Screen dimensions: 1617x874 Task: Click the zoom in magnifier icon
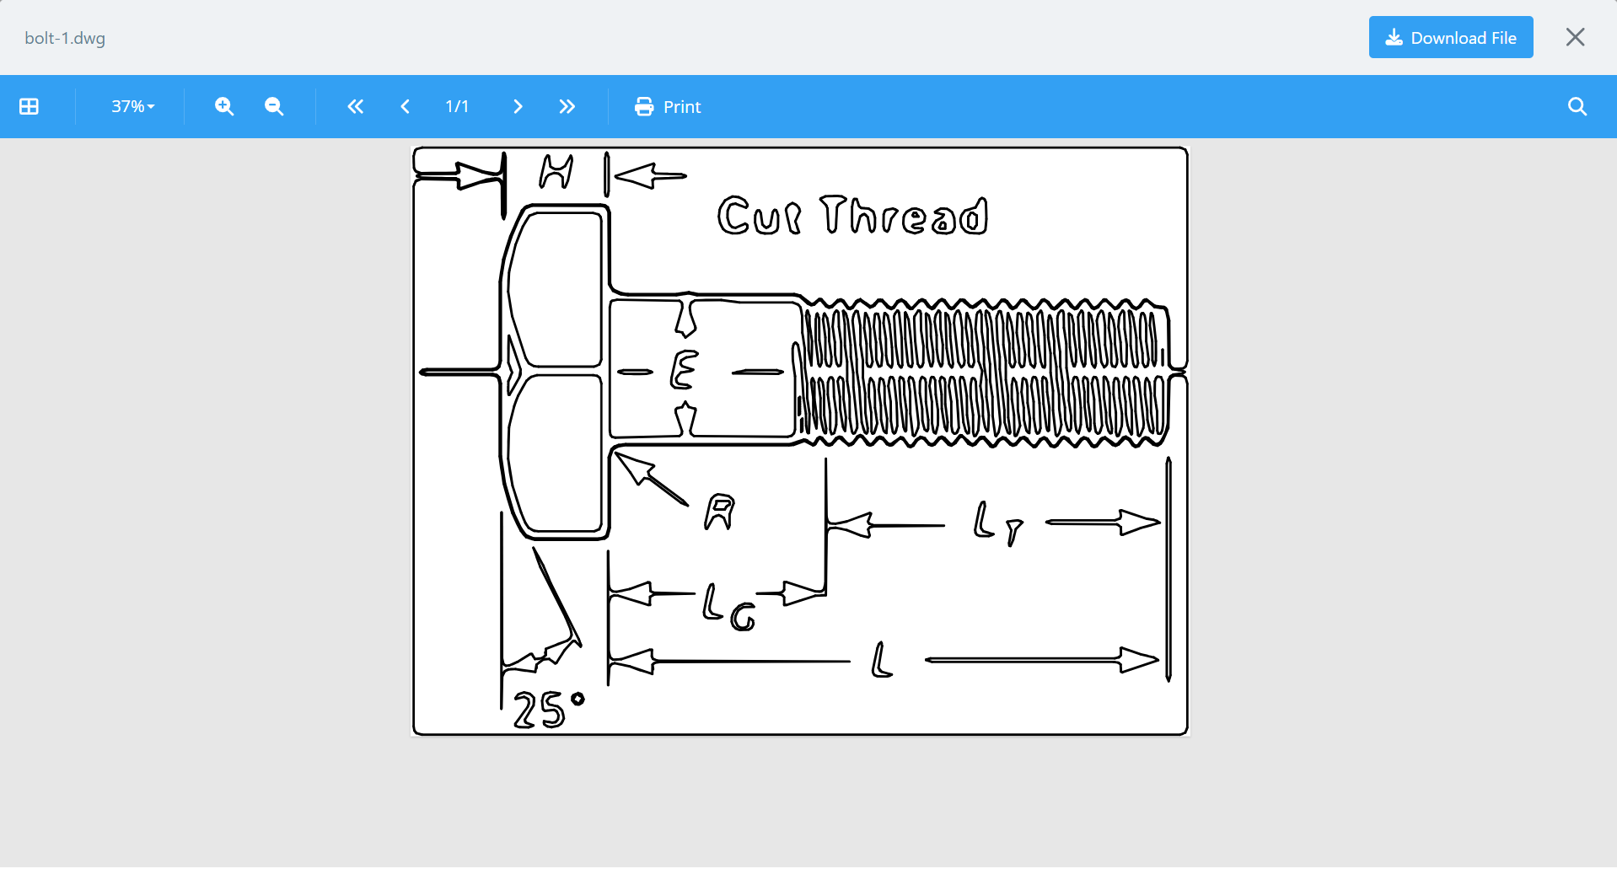pos(224,106)
